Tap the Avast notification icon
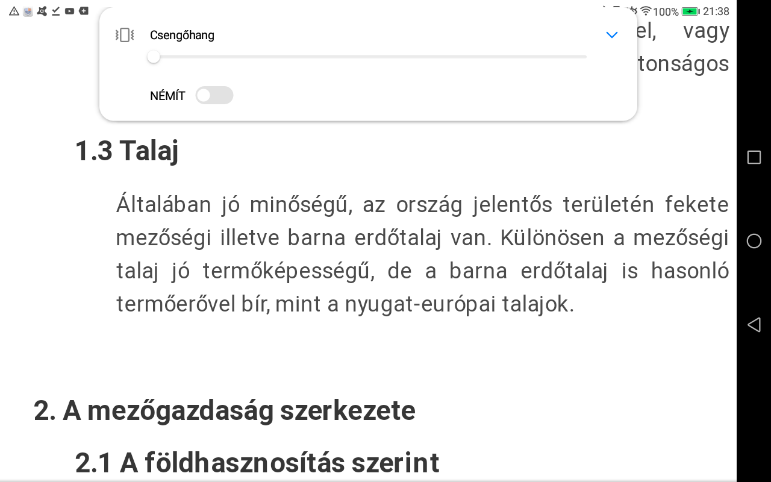 tap(42, 11)
